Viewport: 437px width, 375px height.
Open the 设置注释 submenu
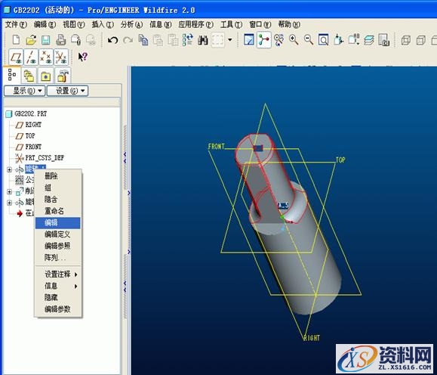[57, 274]
